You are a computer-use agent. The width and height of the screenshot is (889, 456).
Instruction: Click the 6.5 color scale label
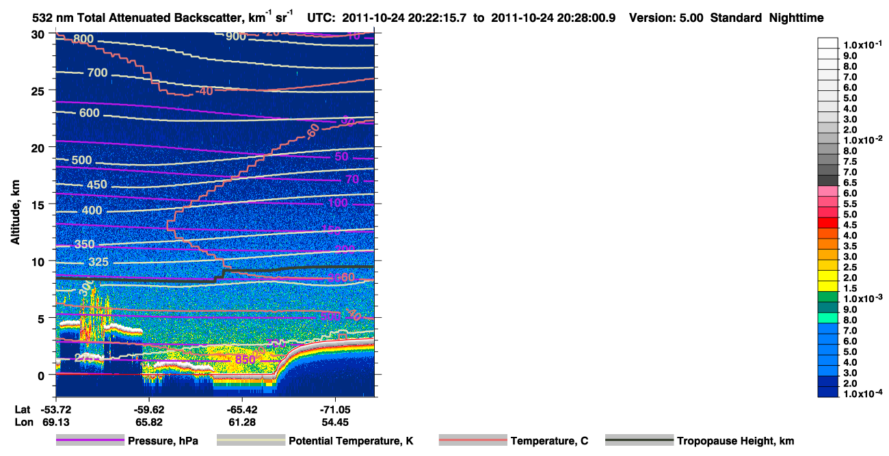coord(851,183)
